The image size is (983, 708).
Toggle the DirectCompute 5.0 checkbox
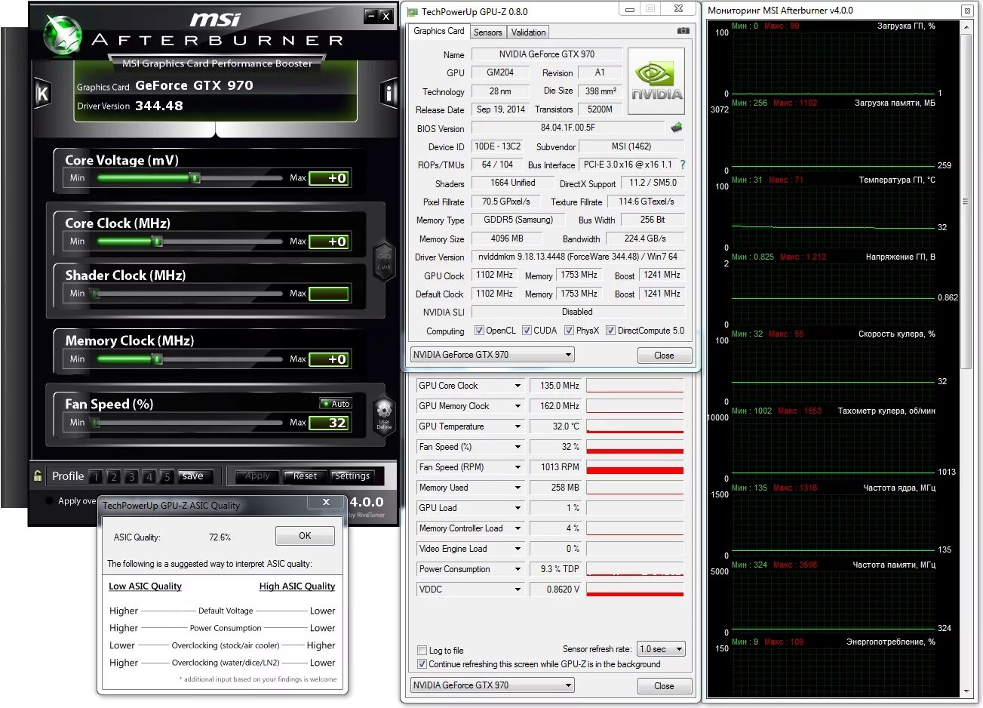click(610, 331)
